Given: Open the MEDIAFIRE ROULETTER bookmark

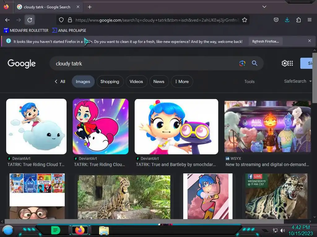Looking at the screenshot, I should pyautogui.click(x=26, y=31).
